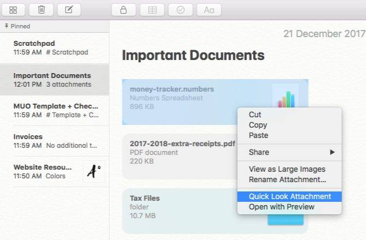Select Open with Preview
This screenshot has height=240, width=366.
pos(281,207)
